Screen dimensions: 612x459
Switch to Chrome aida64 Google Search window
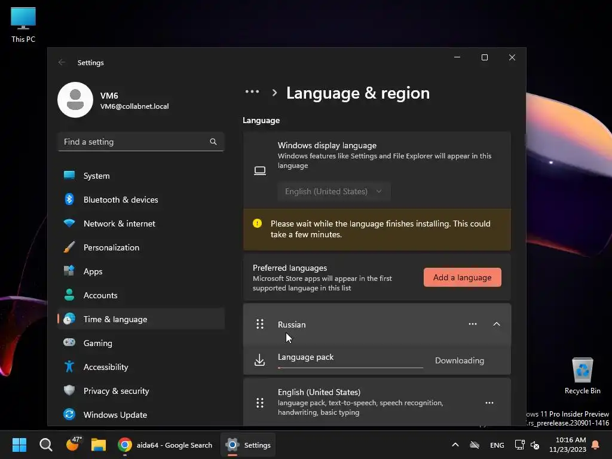(165, 445)
